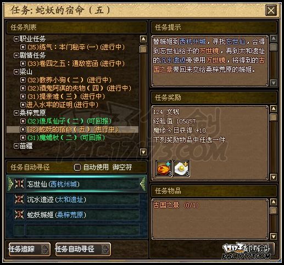Collapse the 桑梓荒原 quest group

coord(16,113)
